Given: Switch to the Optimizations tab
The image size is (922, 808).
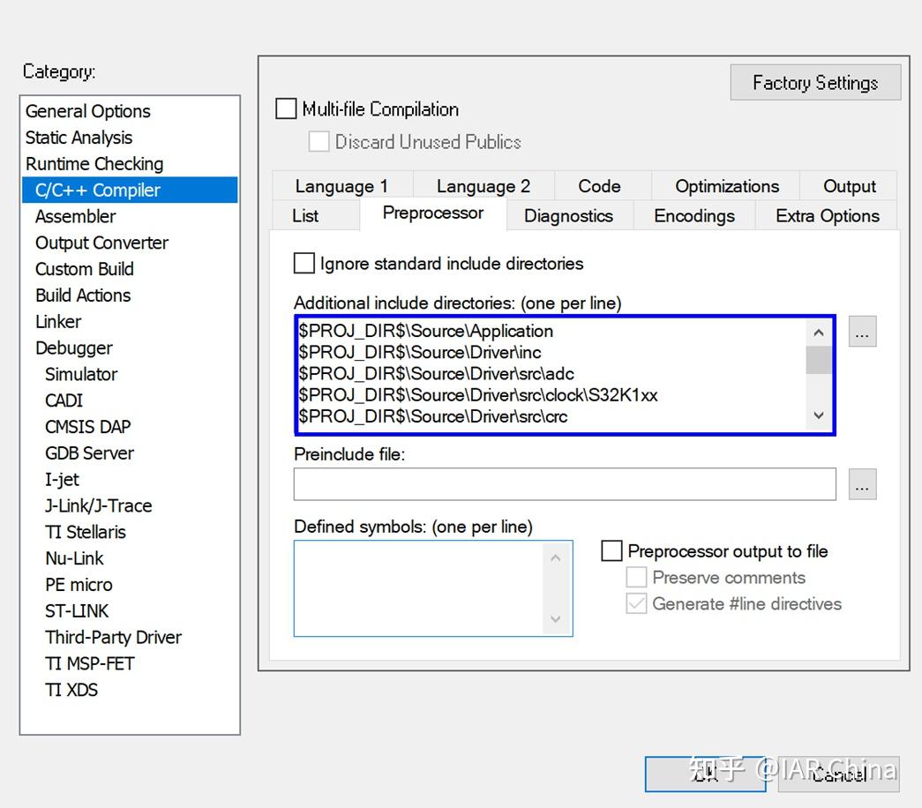Looking at the screenshot, I should point(725,185).
